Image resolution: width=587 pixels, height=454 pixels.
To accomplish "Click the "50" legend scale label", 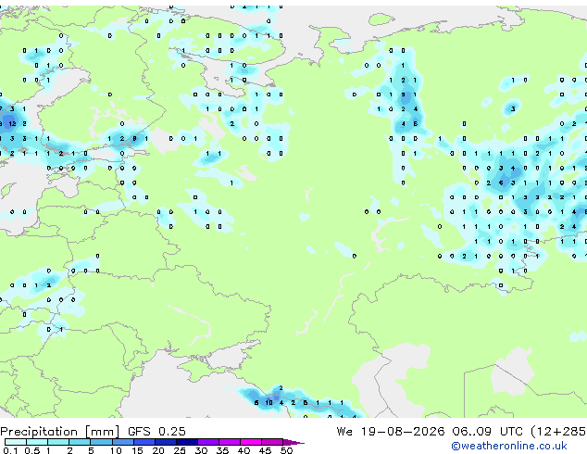I will coord(286,450).
